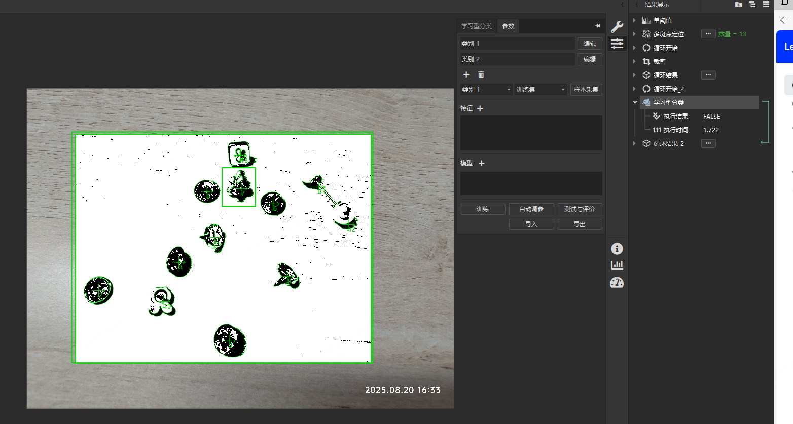The width and height of the screenshot is (793, 424).
Task: Click the speedometer gauge icon
Action: pos(617,283)
